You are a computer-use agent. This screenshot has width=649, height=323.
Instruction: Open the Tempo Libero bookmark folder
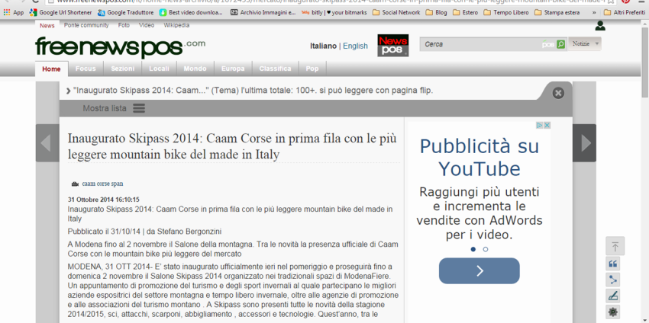(505, 12)
